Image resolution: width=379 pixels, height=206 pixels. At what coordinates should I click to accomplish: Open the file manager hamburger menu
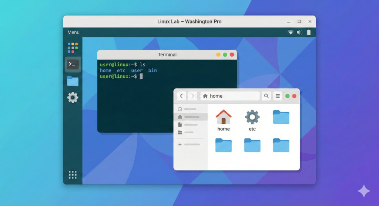(278, 96)
